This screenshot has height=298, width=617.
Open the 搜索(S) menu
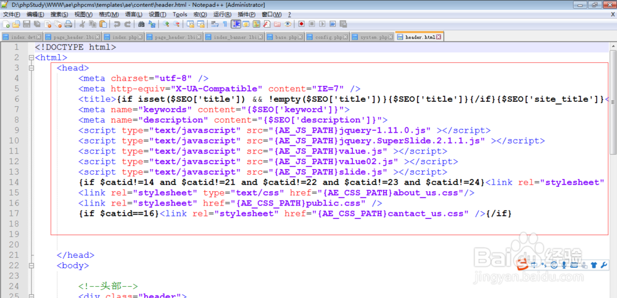point(59,14)
